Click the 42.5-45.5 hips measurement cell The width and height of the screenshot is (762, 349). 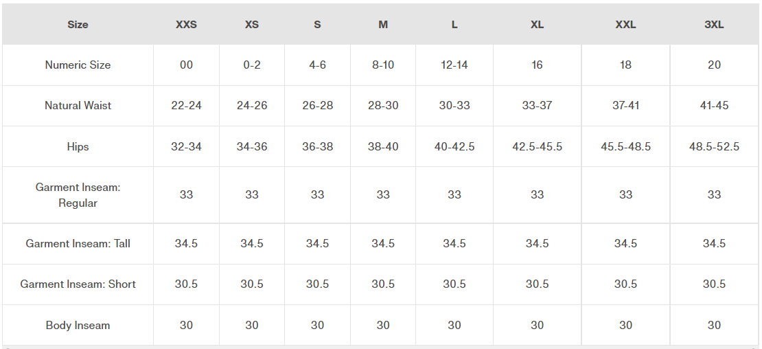tap(537, 147)
